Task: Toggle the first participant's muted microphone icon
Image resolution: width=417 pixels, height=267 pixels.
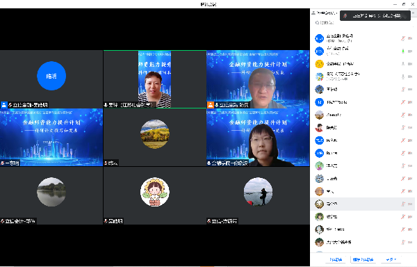Action: [x=403, y=38]
